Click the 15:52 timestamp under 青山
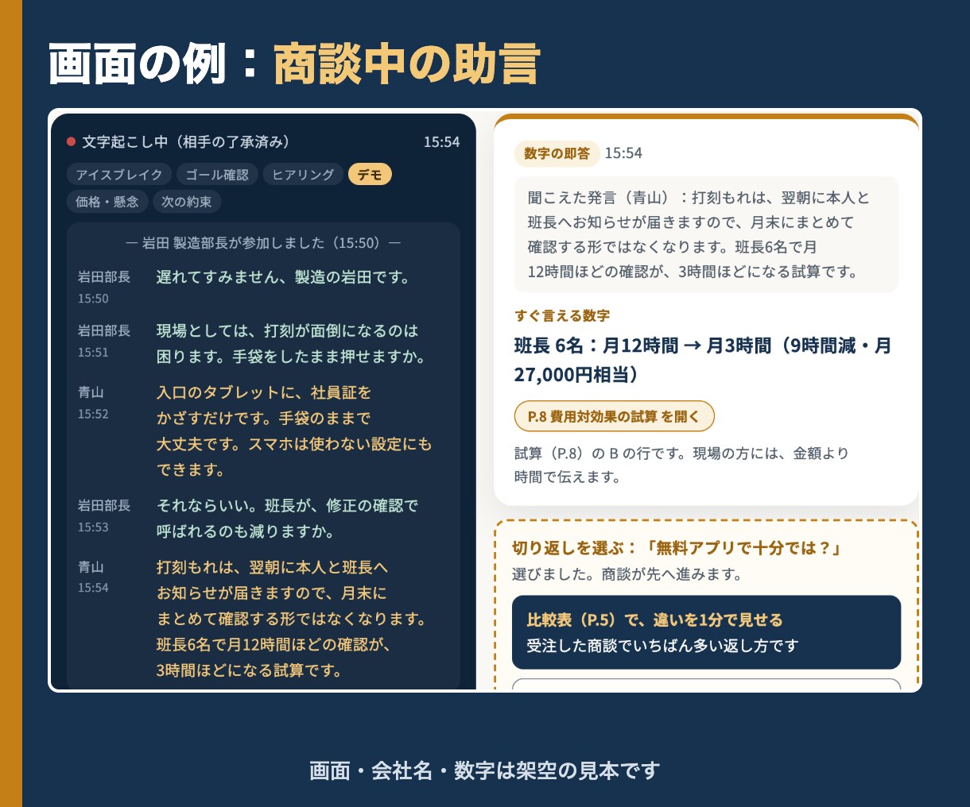Viewport: 970px width, 807px height. click(x=93, y=414)
